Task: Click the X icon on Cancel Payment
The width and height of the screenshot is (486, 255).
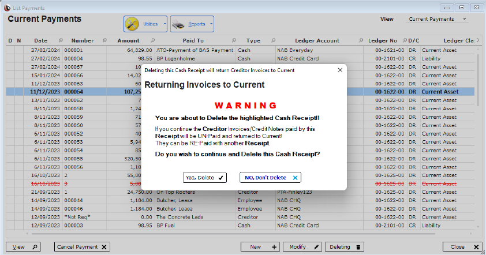Action: (104, 247)
